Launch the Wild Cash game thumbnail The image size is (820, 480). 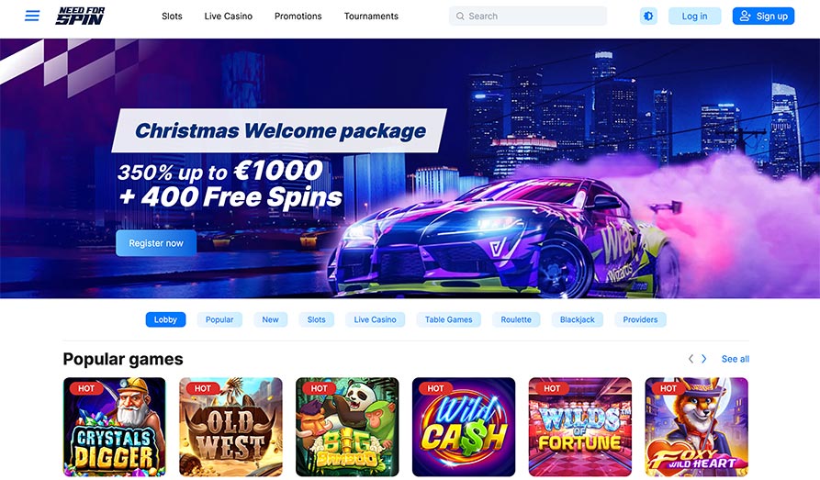click(464, 427)
